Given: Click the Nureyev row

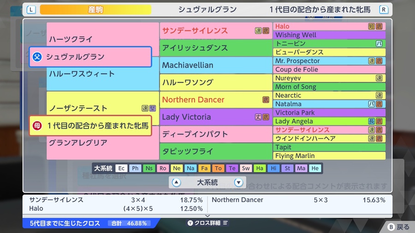Looking at the screenshot, I should (329, 78).
